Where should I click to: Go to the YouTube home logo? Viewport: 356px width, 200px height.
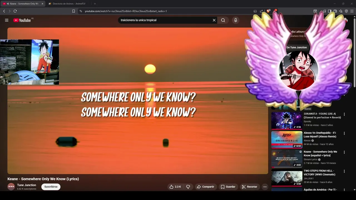point(22,20)
